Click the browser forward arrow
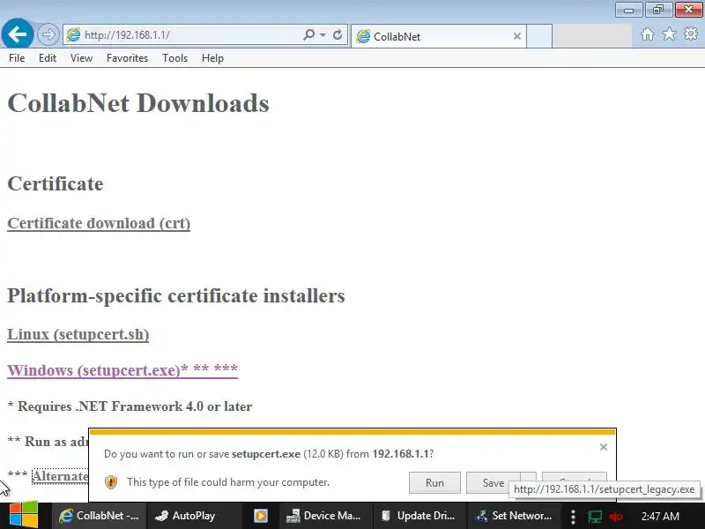Image resolution: width=705 pixels, height=529 pixels. [48, 34]
